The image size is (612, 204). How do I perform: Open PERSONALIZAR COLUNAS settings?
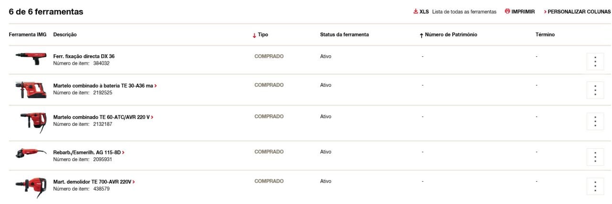coord(578,11)
